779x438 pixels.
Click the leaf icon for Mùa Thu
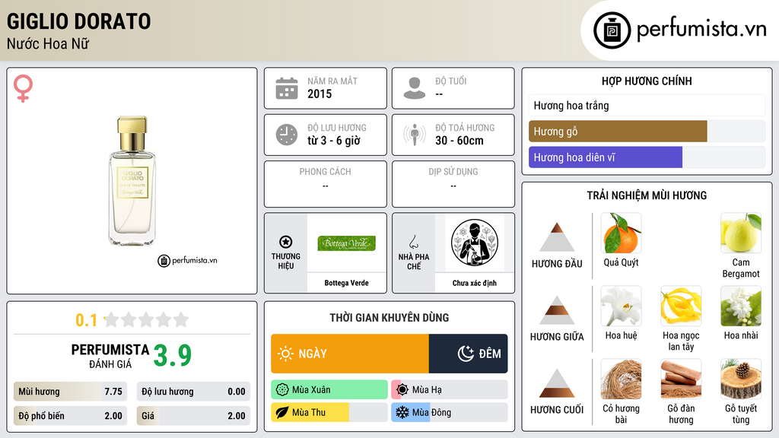pyautogui.click(x=282, y=412)
